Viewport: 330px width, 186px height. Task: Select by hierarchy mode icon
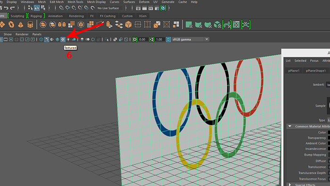click(30, 8)
